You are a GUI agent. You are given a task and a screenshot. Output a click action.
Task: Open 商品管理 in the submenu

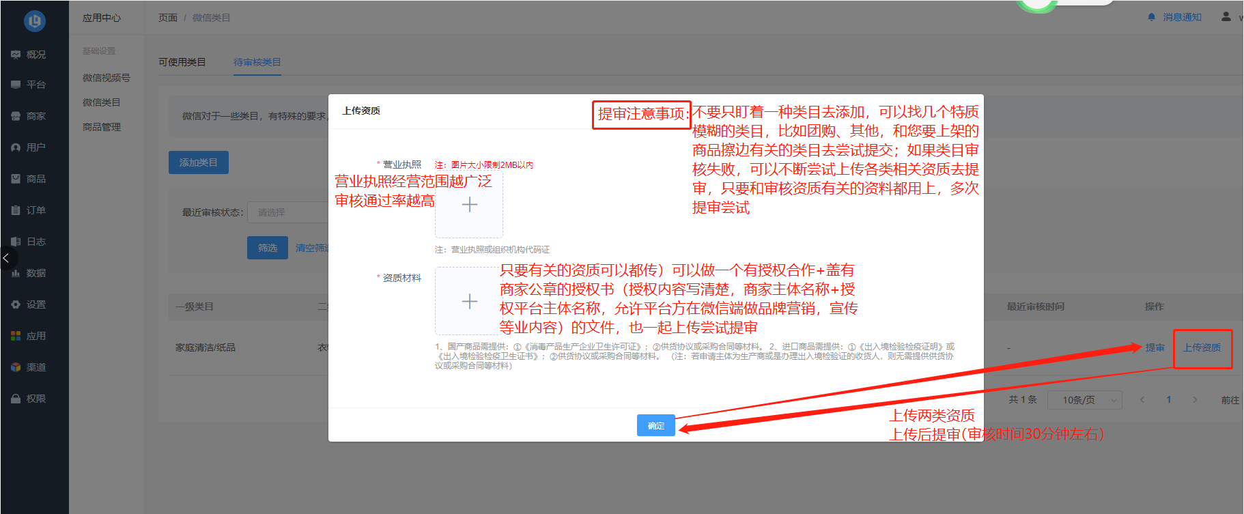tap(101, 127)
